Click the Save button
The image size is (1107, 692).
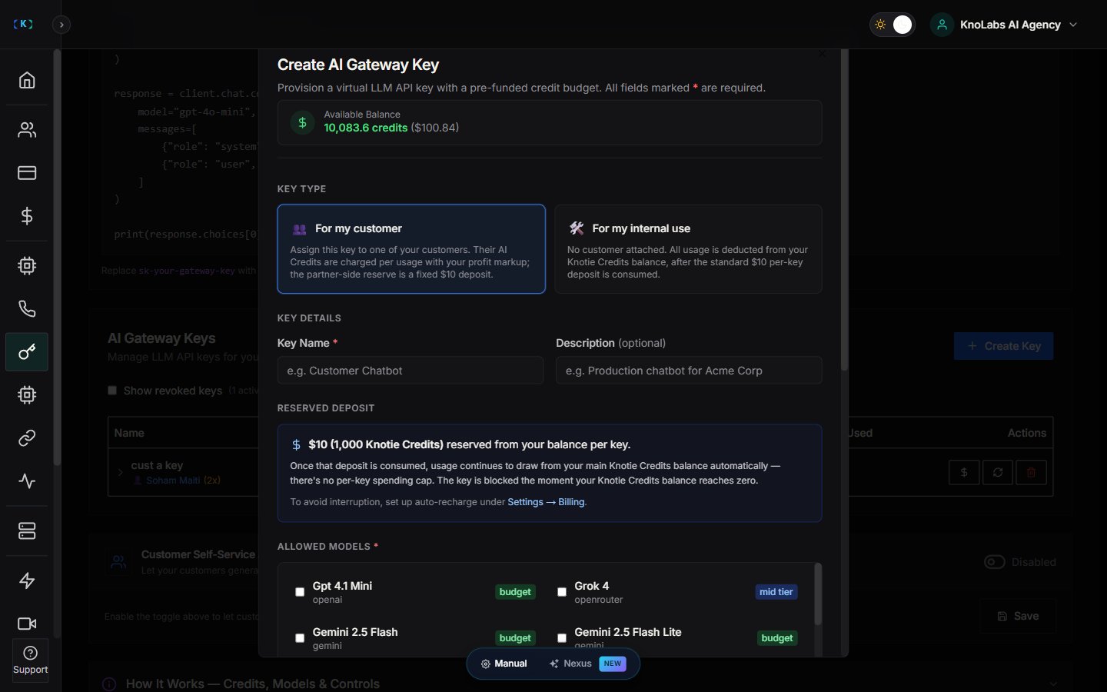[x=1018, y=616]
